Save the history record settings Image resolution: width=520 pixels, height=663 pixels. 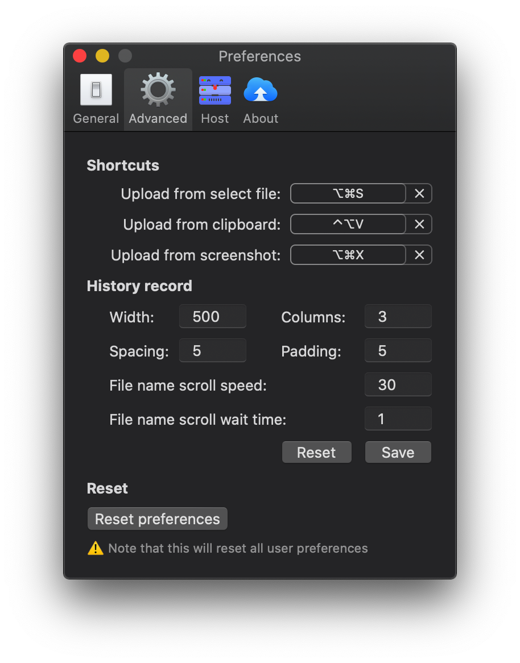pyautogui.click(x=398, y=453)
